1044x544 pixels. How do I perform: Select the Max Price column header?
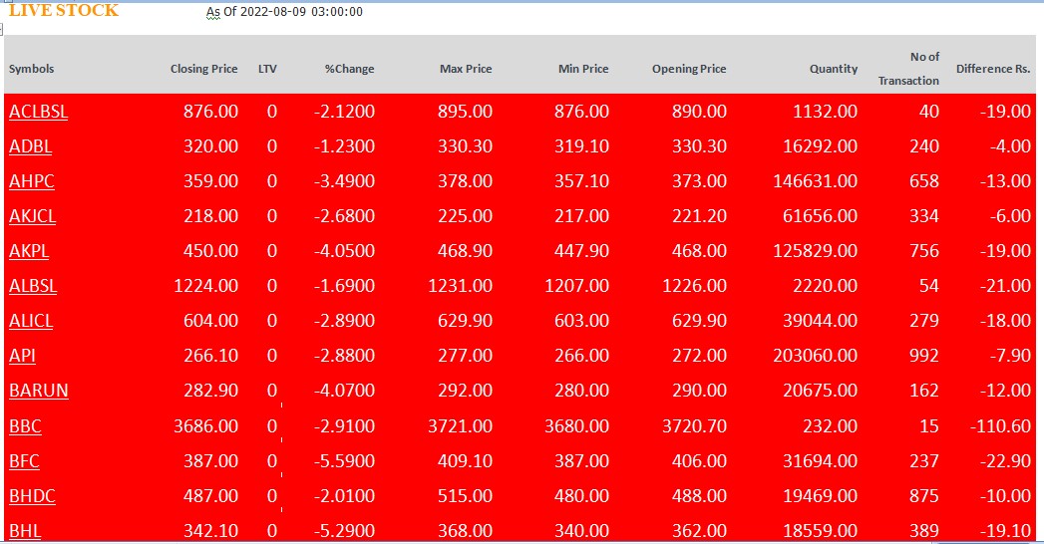[466, 69]
